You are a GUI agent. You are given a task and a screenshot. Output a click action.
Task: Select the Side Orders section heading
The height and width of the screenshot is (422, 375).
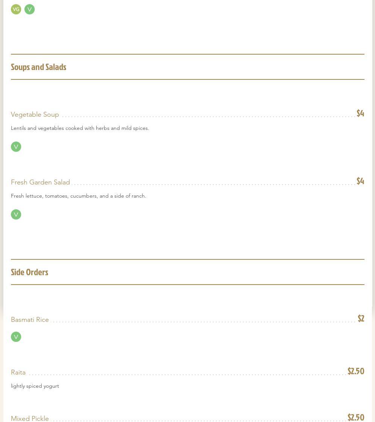point(29,272)
